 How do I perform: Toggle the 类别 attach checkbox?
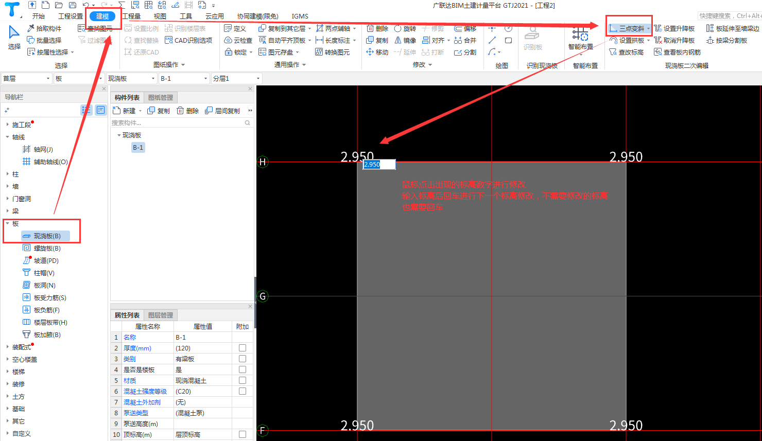pyautogui.click(x=243, y=359)
